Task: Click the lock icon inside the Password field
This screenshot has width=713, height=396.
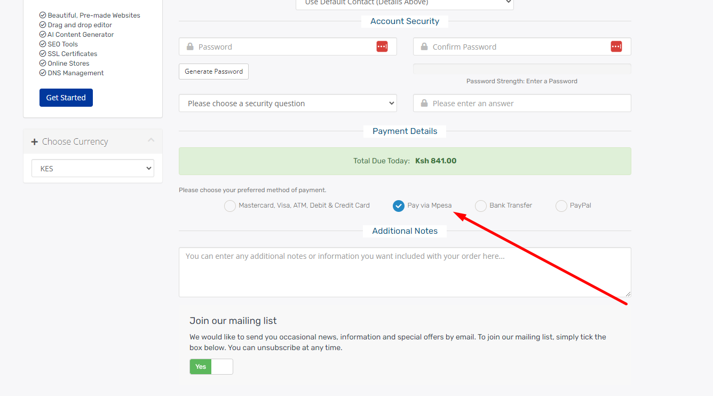Action: tap(191, 46)
